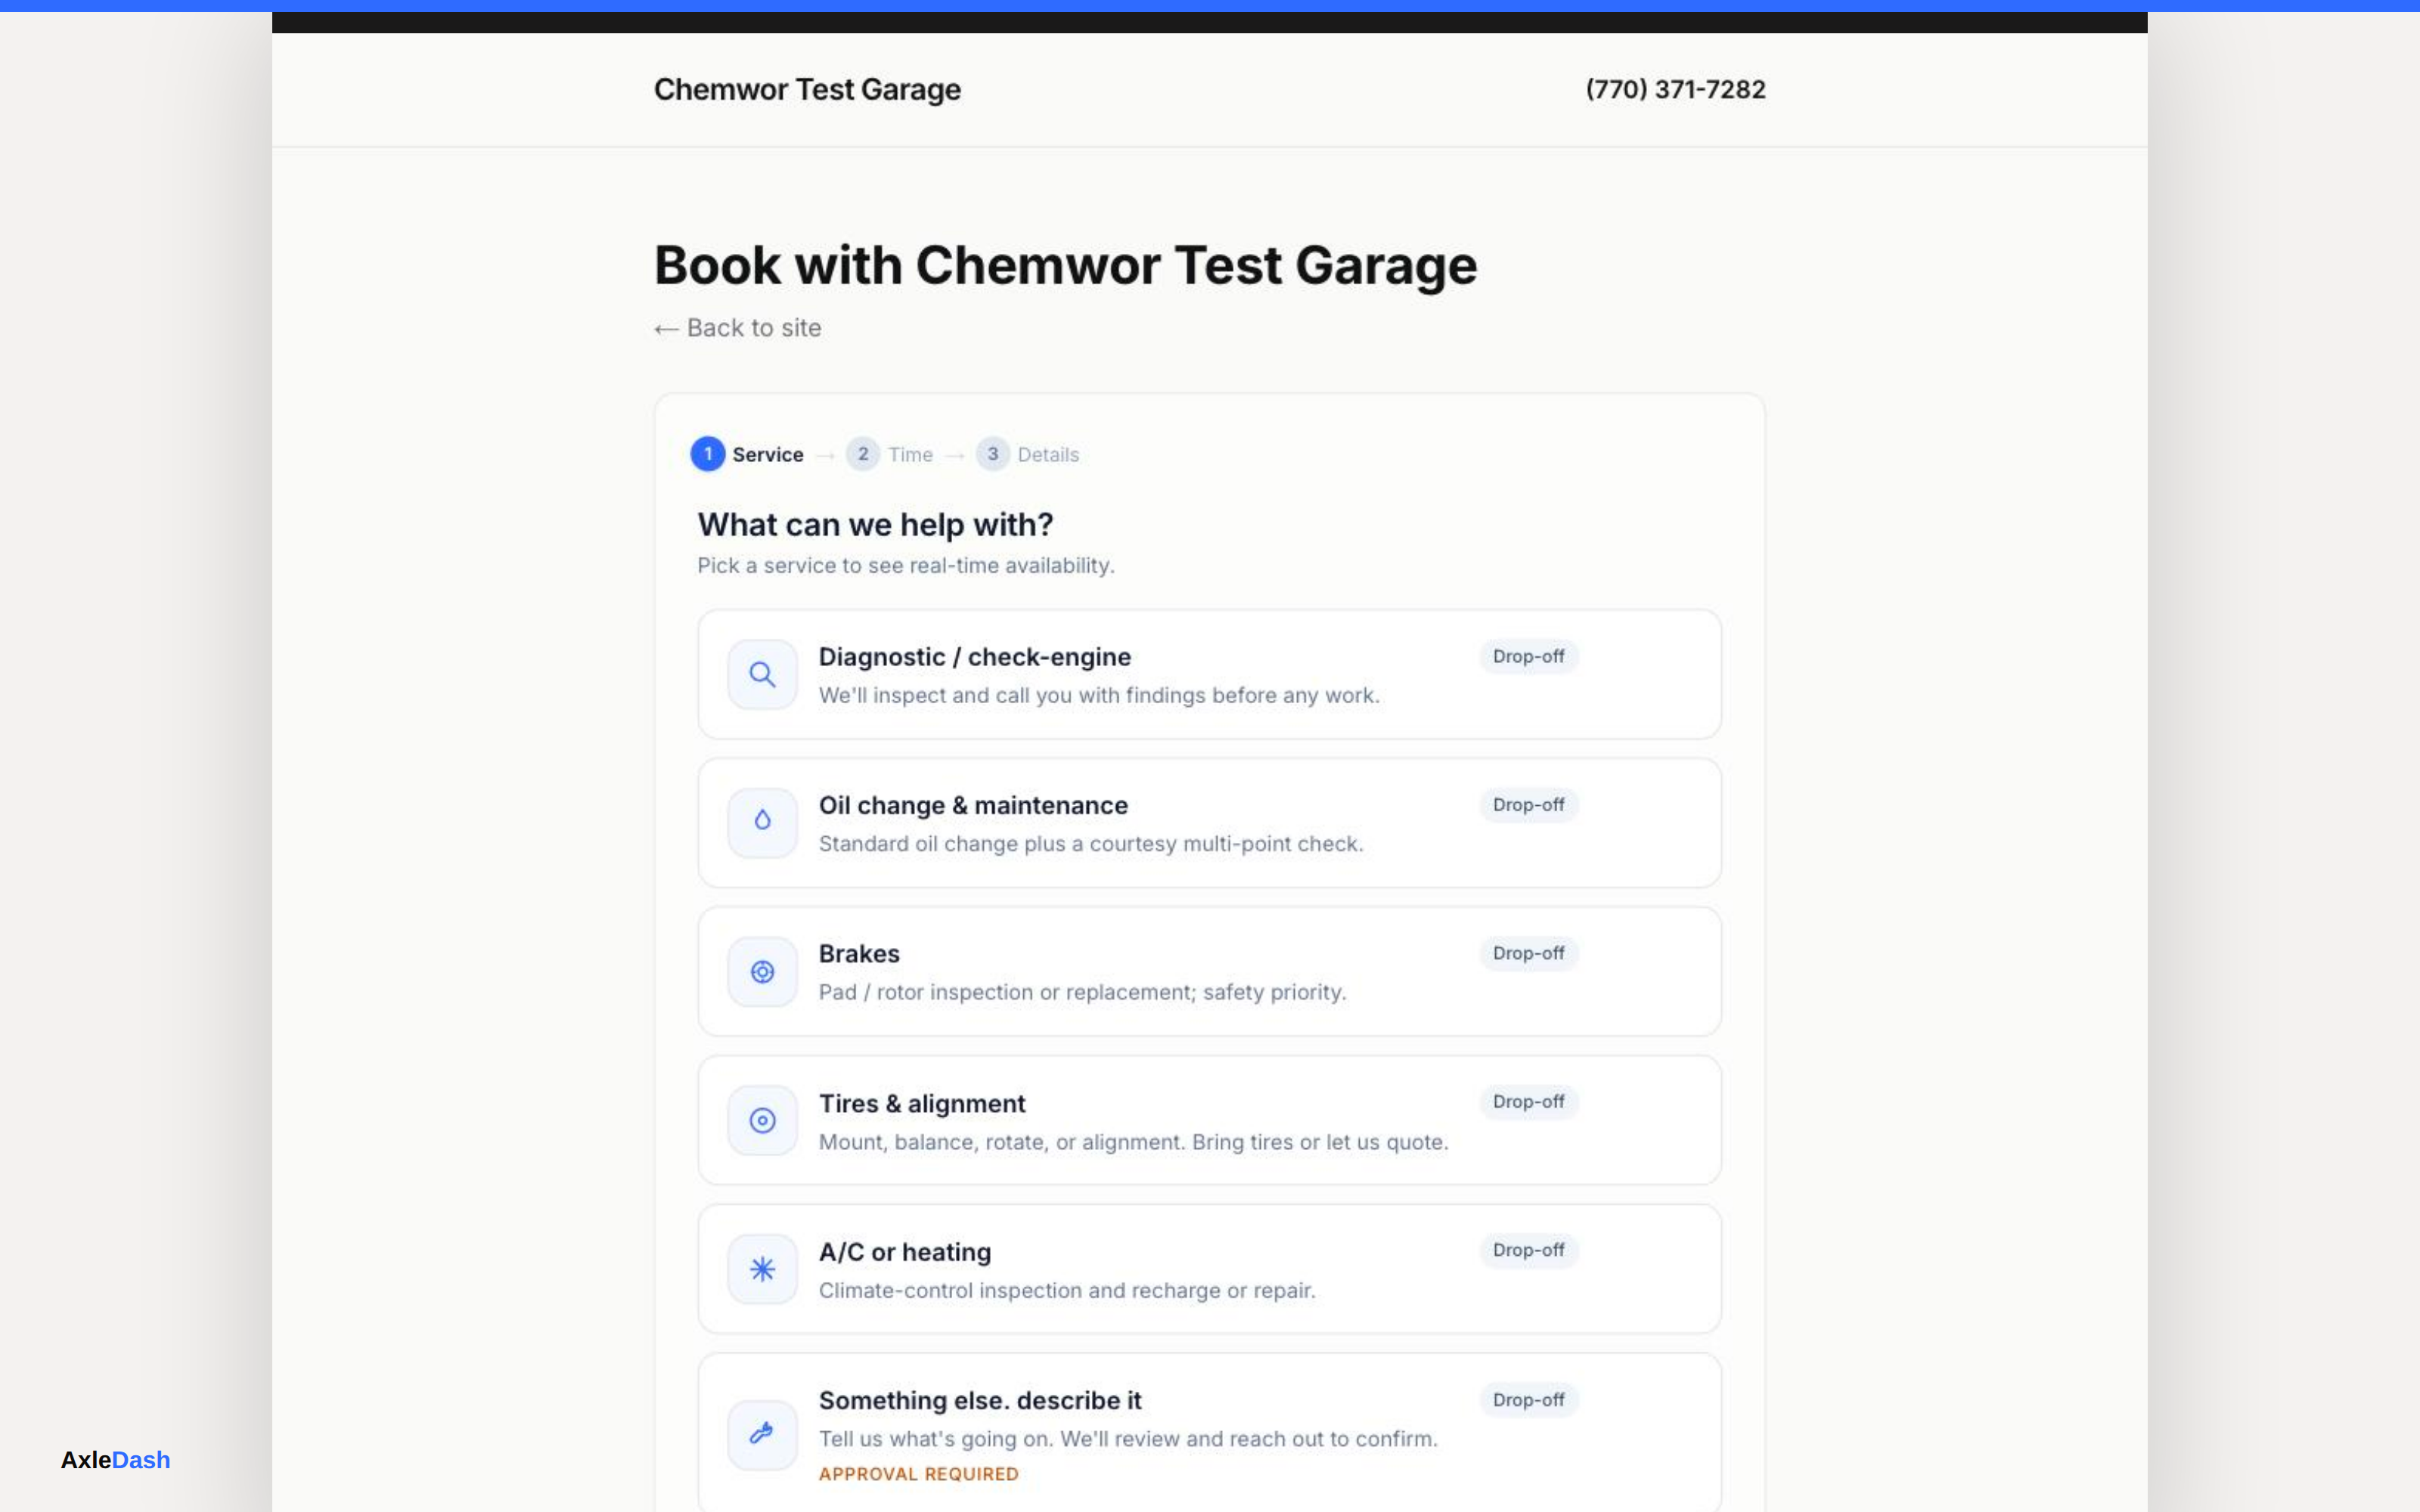Click the magnifier icon for Diagnostic service
The width and height of the screenshot is (2420, 1512).
click(762, 675)
